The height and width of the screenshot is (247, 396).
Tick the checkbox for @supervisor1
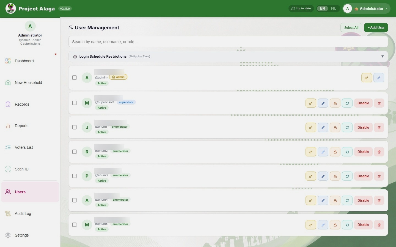tap(75, 103)
